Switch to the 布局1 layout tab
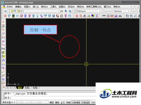This screenshot has height=105, width=141. (x=27, y=88)
